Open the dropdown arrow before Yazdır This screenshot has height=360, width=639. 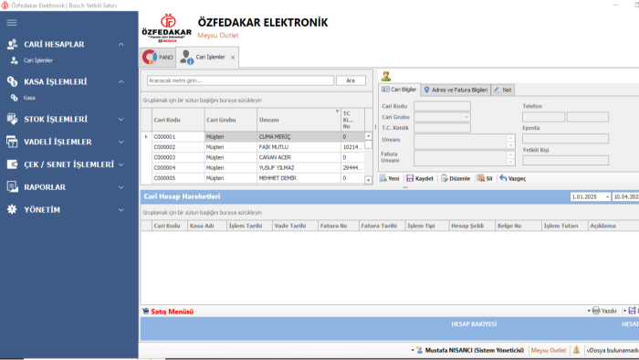point(589,311)
